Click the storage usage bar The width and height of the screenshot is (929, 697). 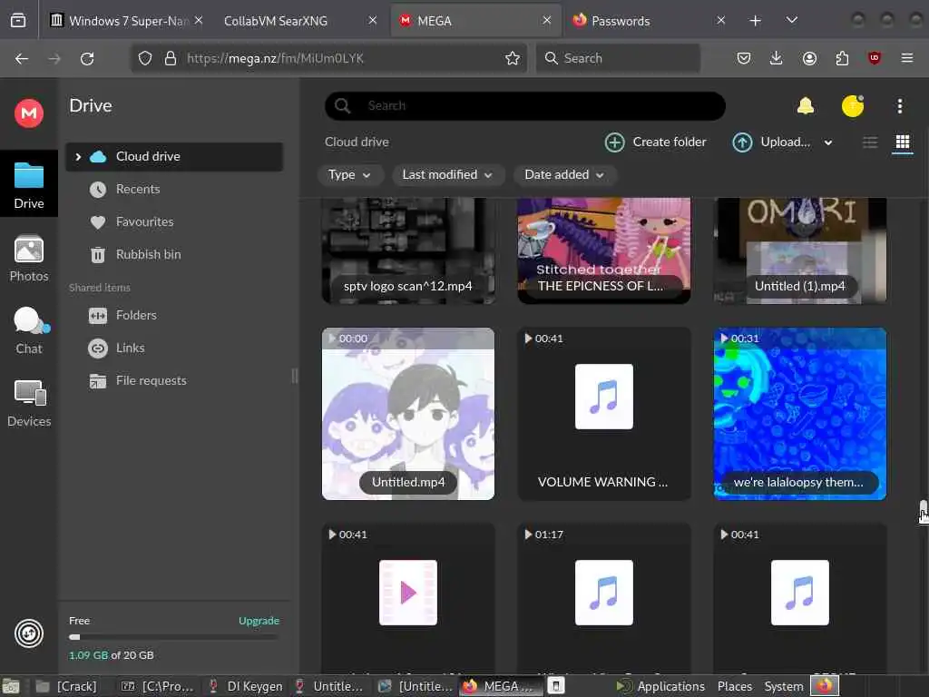[x=173, y=637]
